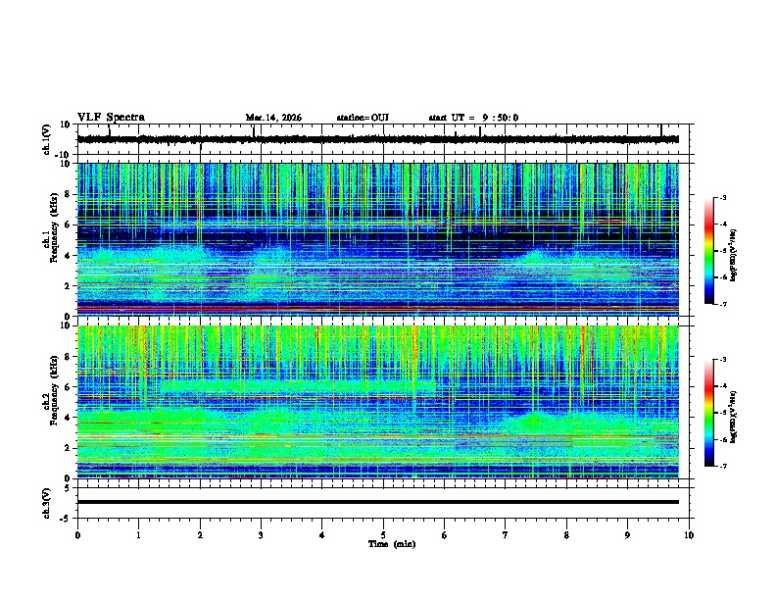This screenshot has height=600, width=776.
Task: Click time tick label "0" on bottom axis
Action: click(x=77, y=535)
